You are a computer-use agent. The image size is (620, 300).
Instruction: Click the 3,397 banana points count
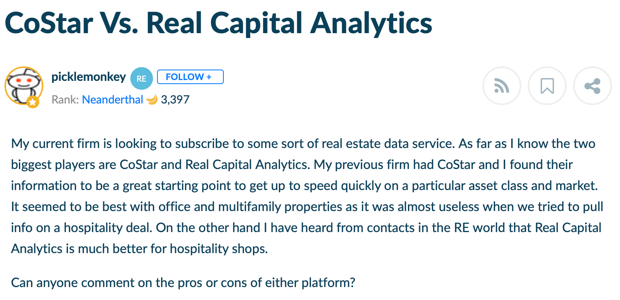[x=175, y=99]
